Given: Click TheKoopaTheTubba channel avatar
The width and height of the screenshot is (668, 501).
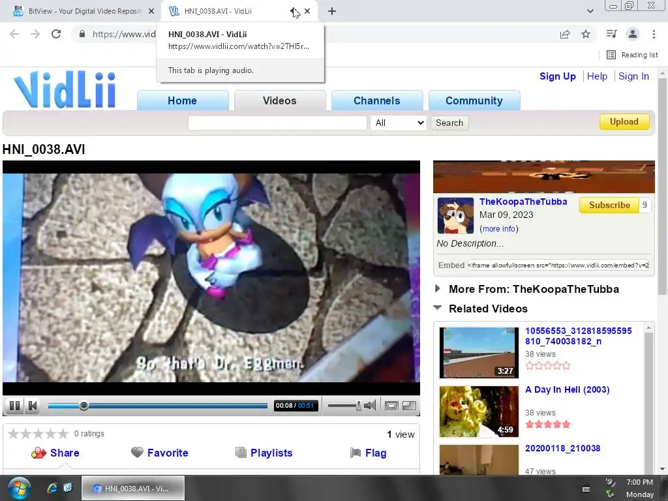Looking at the screenshot, I should [455, 215].
